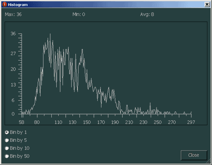Click the x-axis label 210
The width and height of the screenshot is (212, 165).
(129, 122)
